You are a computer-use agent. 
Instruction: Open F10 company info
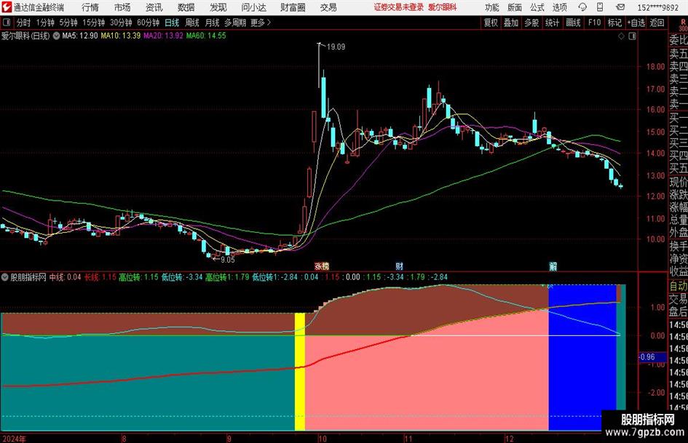tap(594, 23)
